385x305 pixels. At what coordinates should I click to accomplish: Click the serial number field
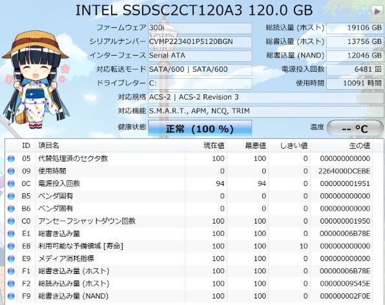(x=200, y=42)
